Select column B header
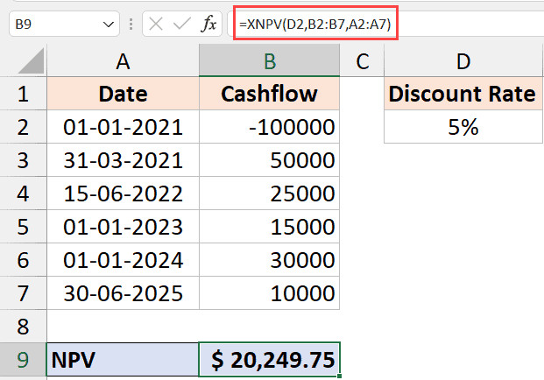Screen dimensions: 544x380 click(x=269, y=61)
